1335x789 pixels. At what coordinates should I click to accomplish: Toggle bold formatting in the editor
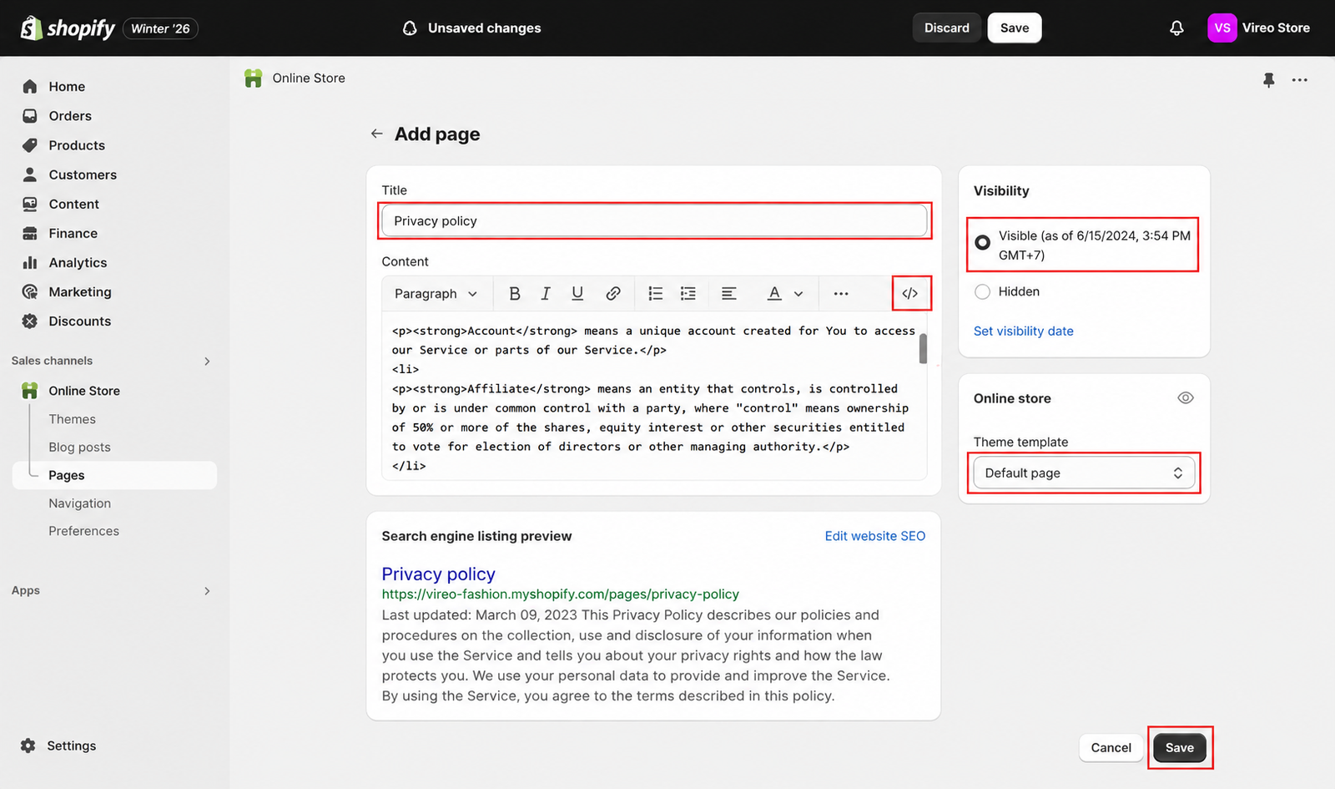pos(514,294)
